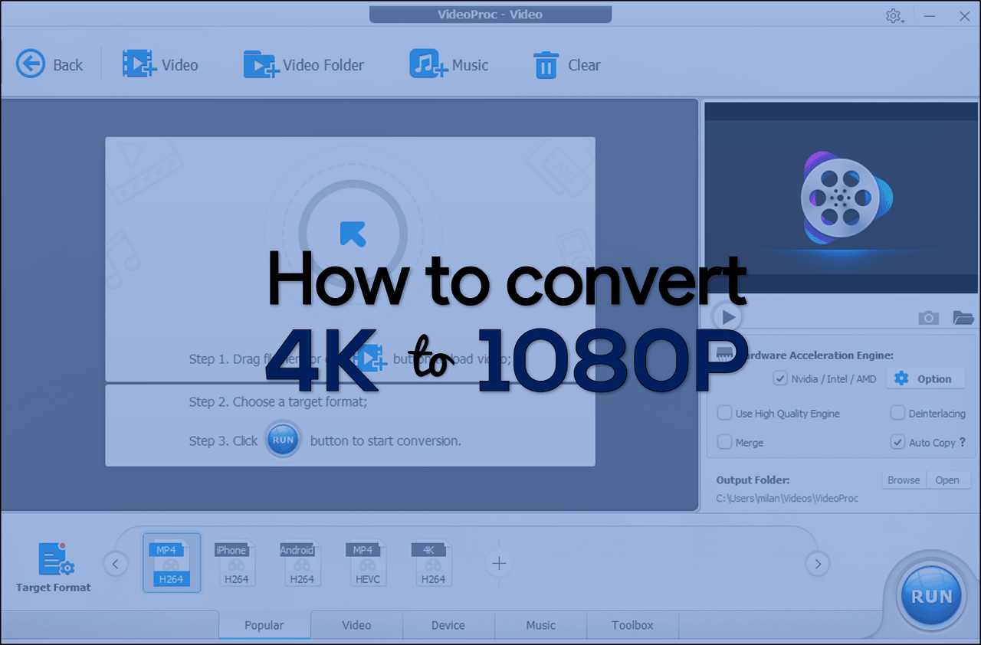981x645 pixels.
Task: Switch to the Device tab
Action: (x=448, y=625)
